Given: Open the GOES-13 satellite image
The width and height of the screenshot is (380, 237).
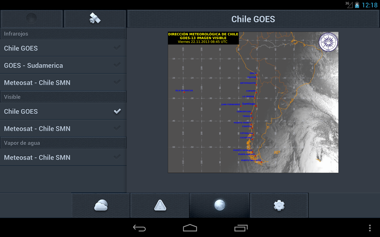Looking at the screenshot, I should pyautogui.click(x=253, y=102).
